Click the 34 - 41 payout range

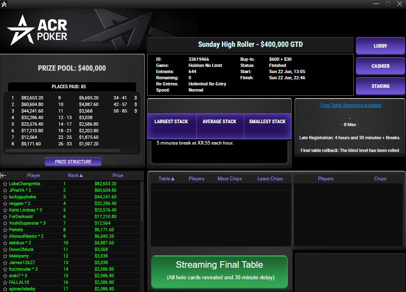(120, 98)
